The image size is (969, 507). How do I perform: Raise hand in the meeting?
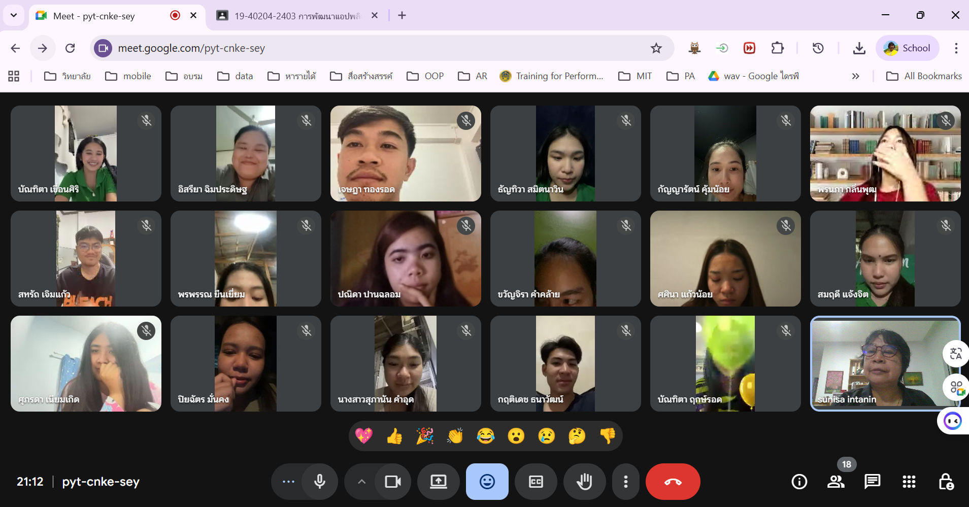tap(584, 482)
